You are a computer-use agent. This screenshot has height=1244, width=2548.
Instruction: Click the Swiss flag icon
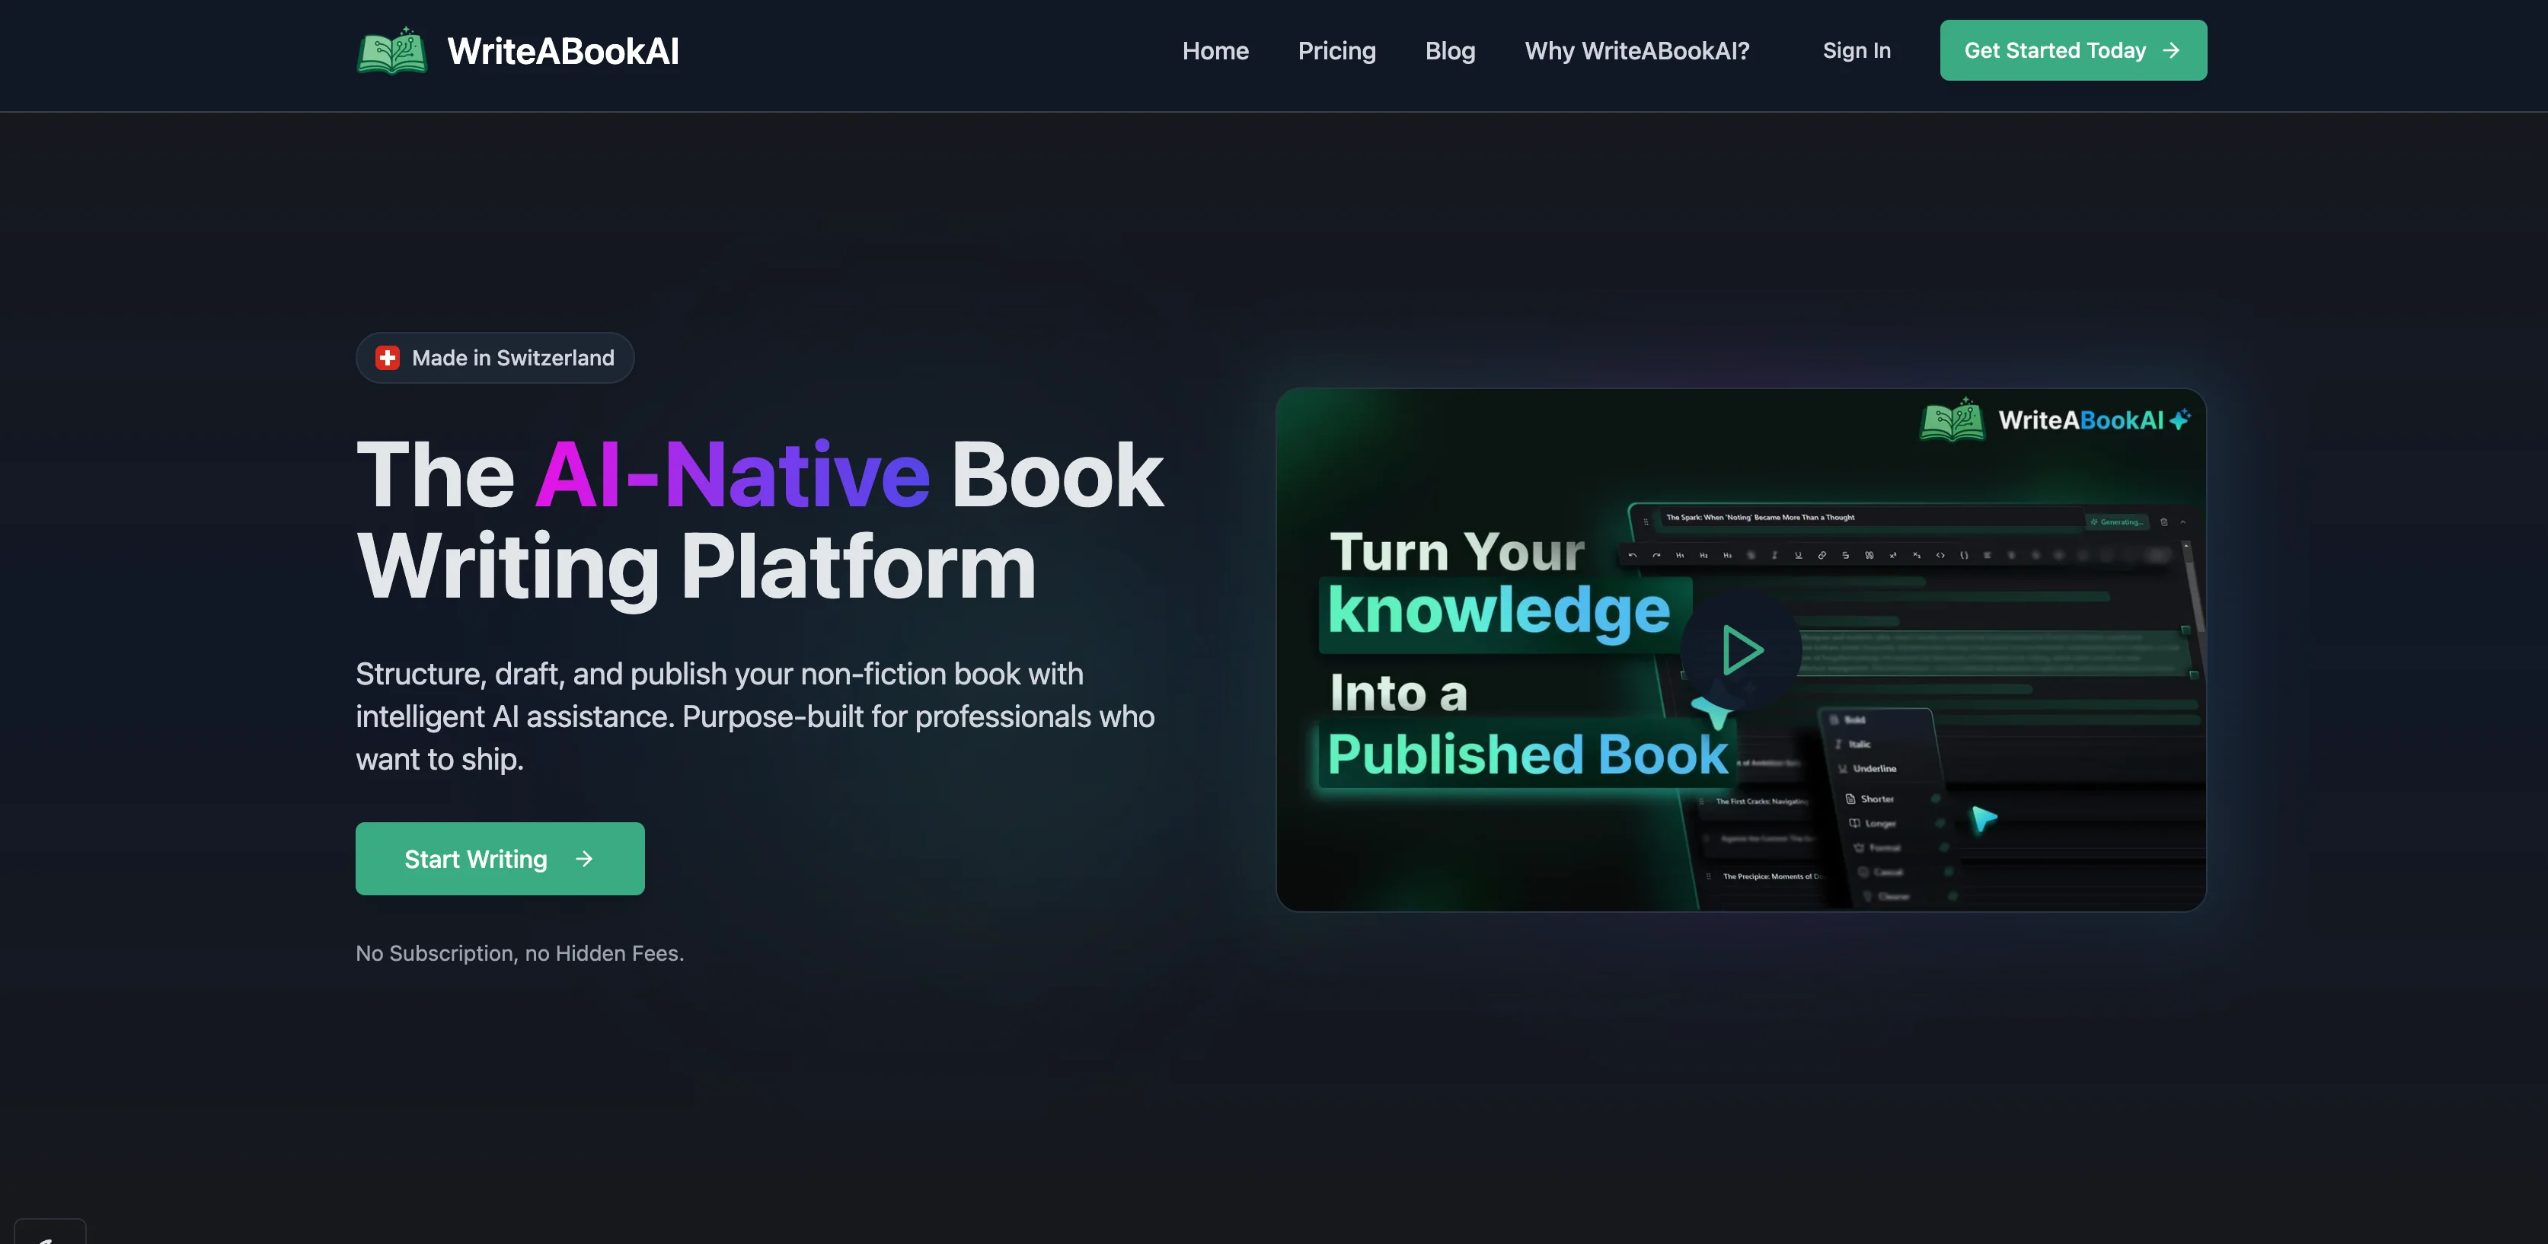pyautogui.click(x=388, y=358)
